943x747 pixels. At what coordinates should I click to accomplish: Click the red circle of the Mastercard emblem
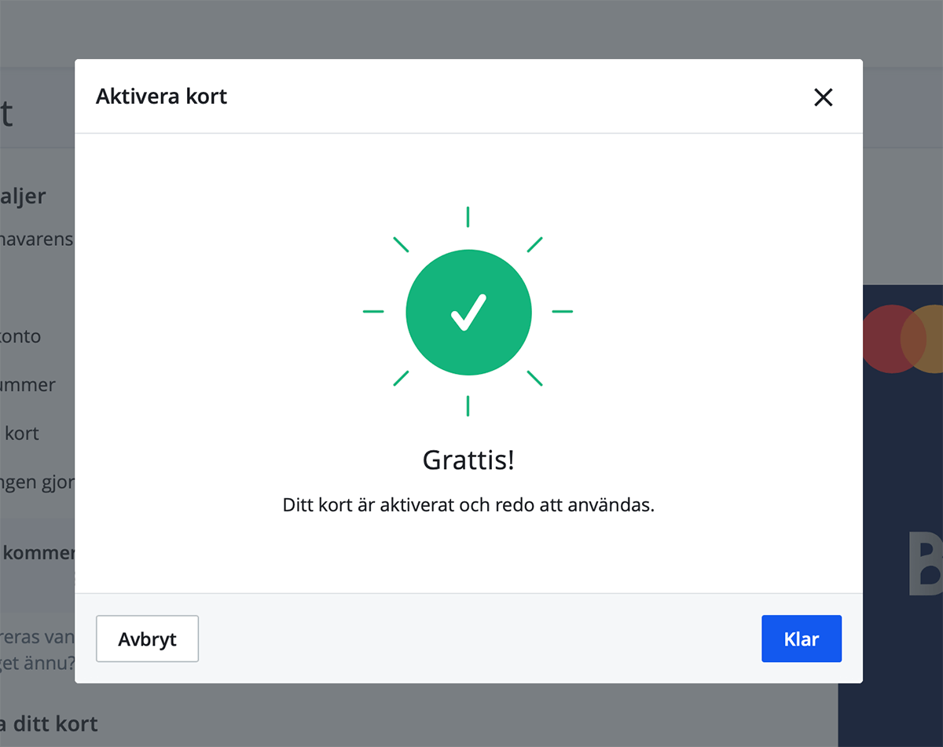click(888, 338)
